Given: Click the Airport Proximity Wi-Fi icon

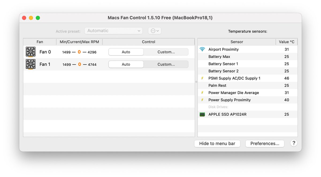Looking at the screenshot, I should [x=202, y=49].
